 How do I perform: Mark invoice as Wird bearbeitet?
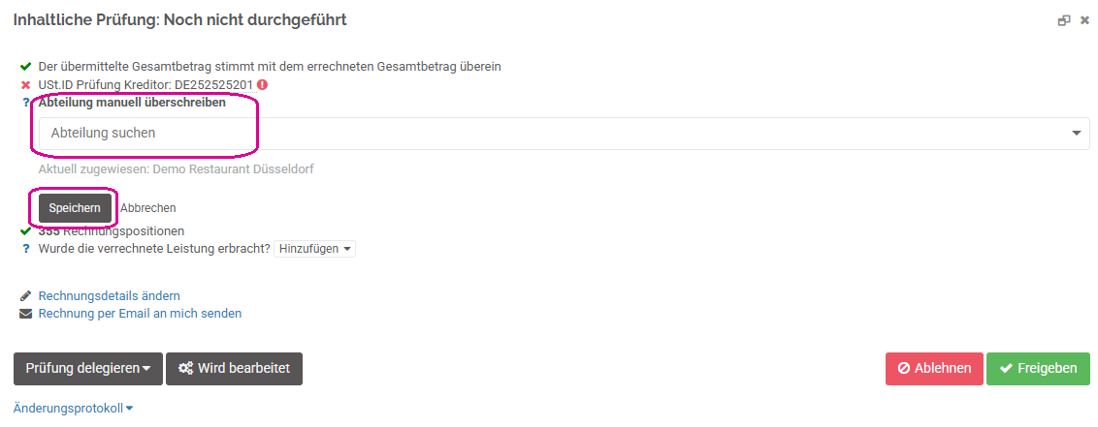234,368
